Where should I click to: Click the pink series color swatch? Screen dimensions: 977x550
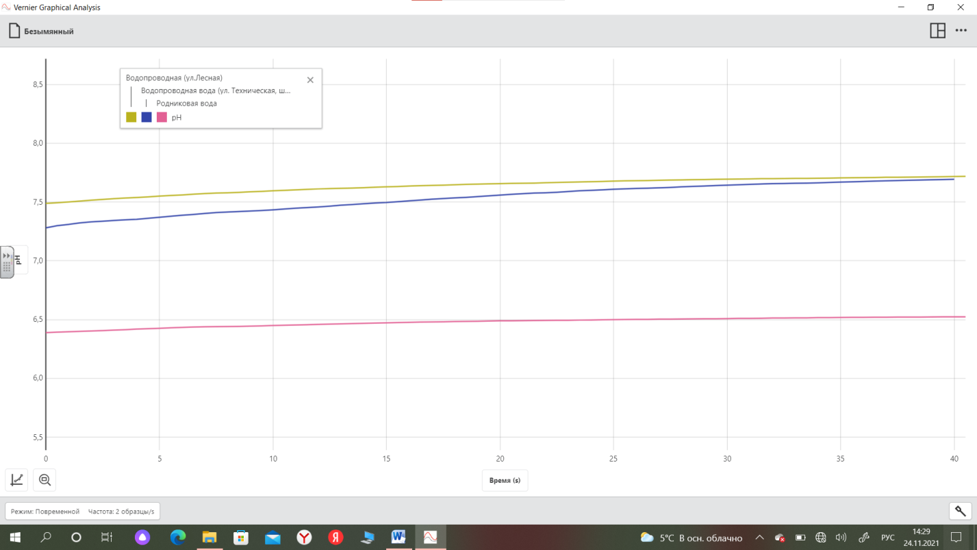pos(162,117)
